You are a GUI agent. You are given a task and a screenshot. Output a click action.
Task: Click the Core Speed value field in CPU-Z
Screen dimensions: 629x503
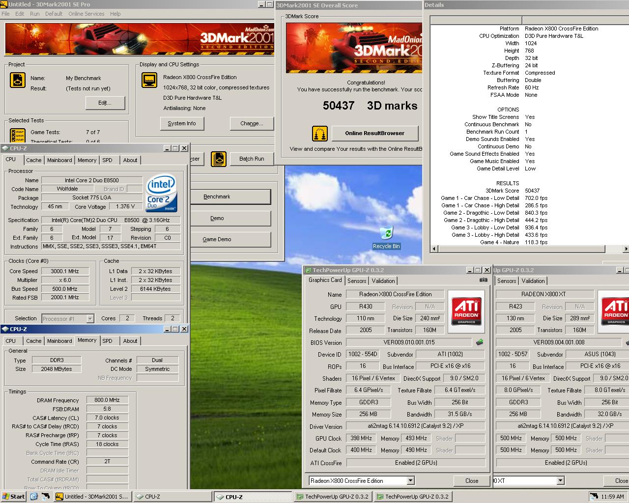pyautogui.click(x=65, y=271)
